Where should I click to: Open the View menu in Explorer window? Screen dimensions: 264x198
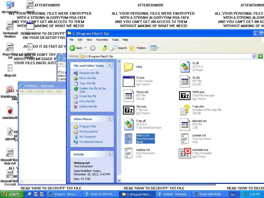pyautogui.click(x=89, y=40)
